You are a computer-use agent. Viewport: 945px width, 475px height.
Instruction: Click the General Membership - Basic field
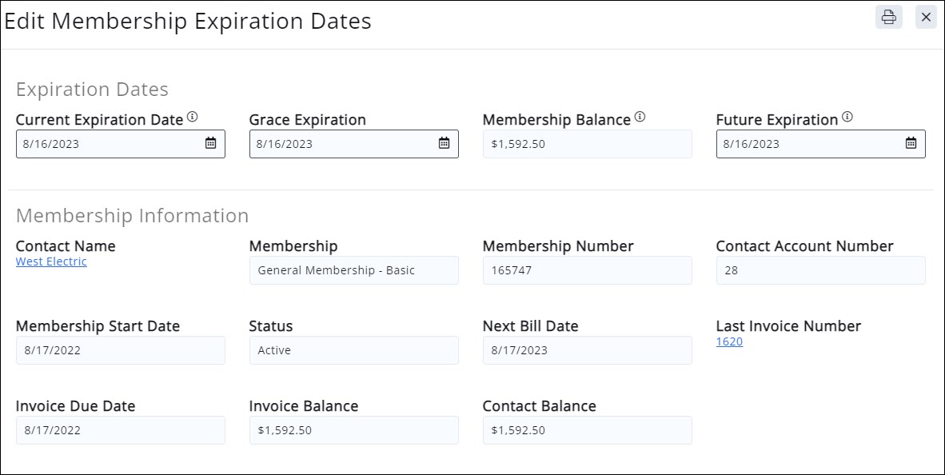coord(353,270)
